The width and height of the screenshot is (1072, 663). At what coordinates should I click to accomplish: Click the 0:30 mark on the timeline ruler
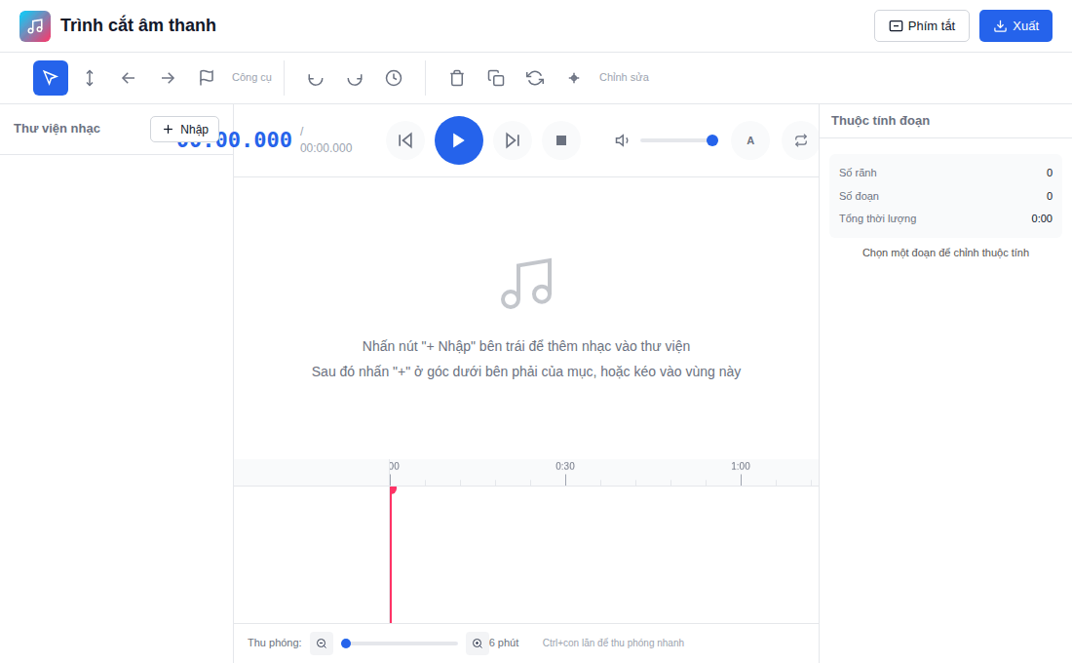(564, 466)
